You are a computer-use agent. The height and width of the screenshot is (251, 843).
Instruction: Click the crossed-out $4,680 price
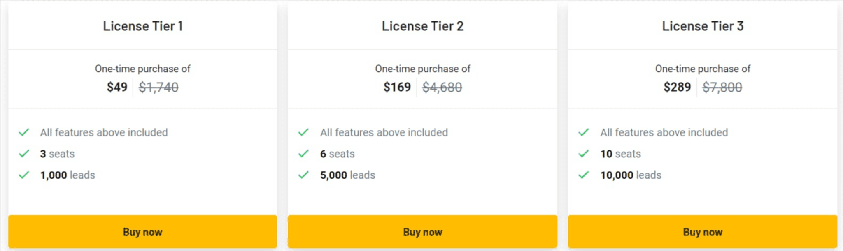point(442,87)
